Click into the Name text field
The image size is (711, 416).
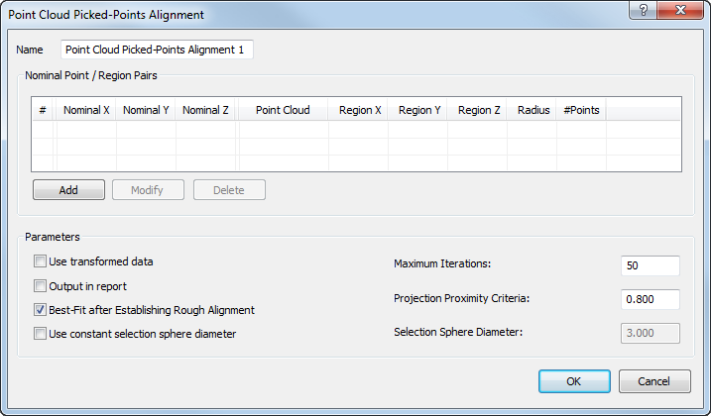pos(157,50)
